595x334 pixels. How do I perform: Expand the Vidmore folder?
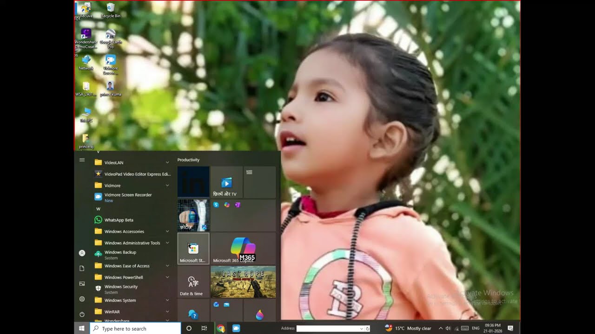(x=132, y=186)
